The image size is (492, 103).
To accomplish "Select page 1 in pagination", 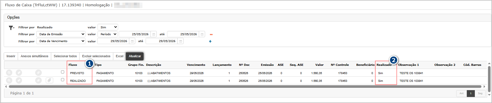I will [x=471, y=93].
